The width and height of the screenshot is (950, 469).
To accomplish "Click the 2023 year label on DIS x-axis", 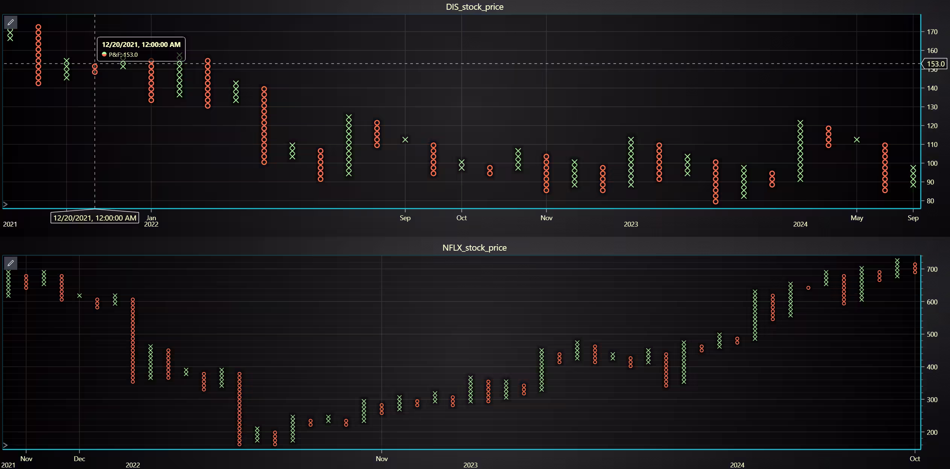I will click(x=631, y=224).
